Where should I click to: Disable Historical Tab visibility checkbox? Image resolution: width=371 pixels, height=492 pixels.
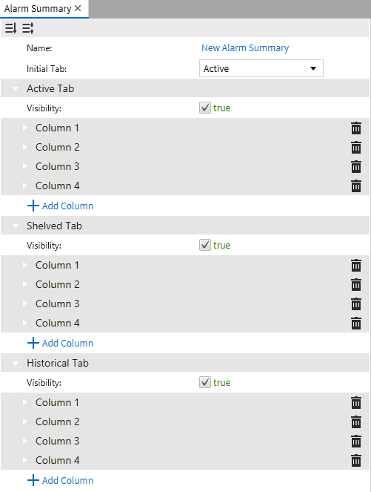point(205,382)
